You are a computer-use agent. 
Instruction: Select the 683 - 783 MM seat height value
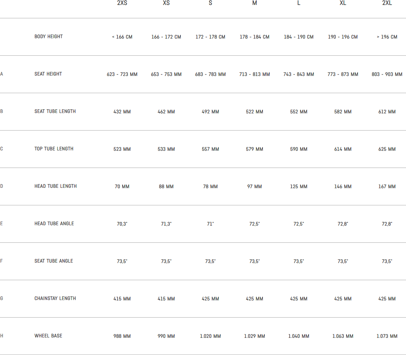pos(210,74)
